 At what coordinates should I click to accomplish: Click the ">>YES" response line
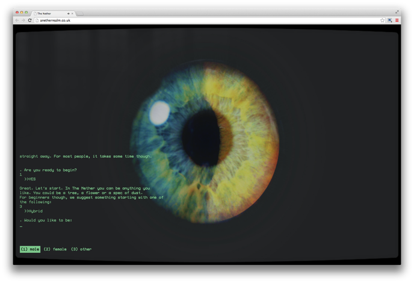tap(30, 179)
